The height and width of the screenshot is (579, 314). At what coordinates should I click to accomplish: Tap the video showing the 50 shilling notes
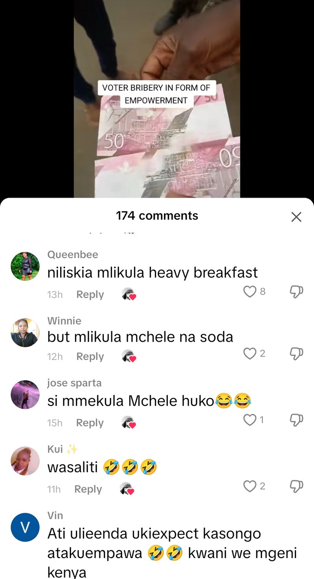[x=157, y=99]
